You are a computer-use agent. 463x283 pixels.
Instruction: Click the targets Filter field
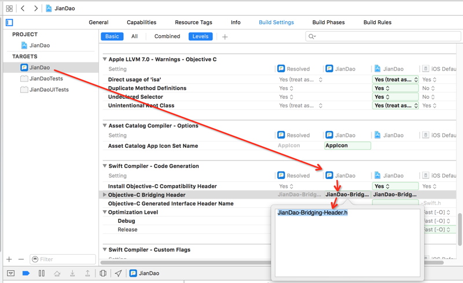click(63, 259)
